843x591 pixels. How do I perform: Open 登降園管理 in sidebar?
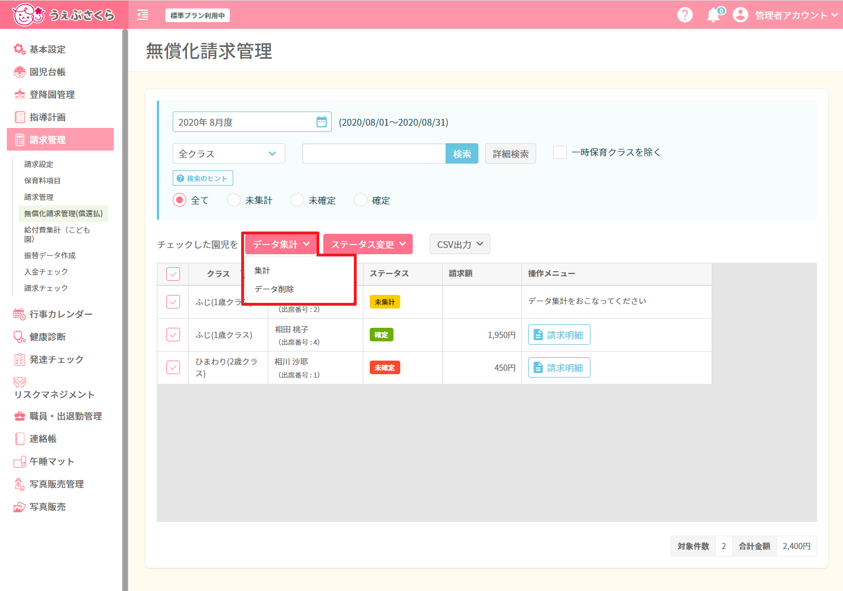point(52,95)
